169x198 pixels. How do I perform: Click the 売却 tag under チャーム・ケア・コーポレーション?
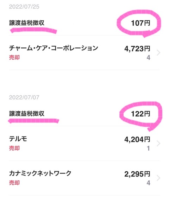14,58
